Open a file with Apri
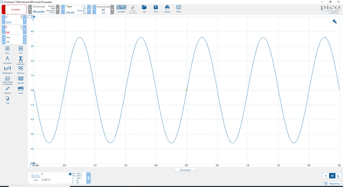Screen dimensions: 343x187 (144, 9)
